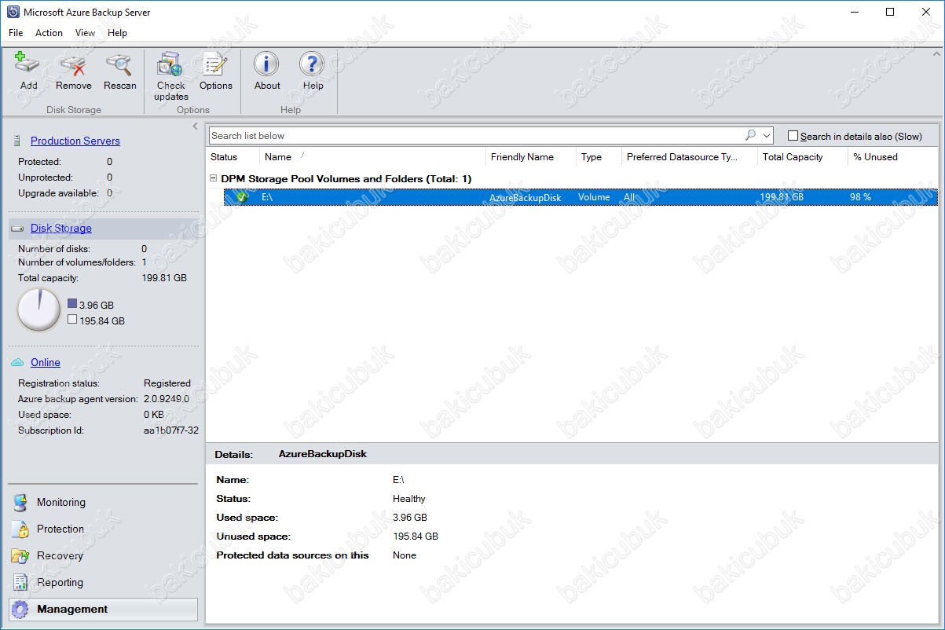945x630 pixels.
Task: Click the app icon in title bar
Action: (12, 13)
